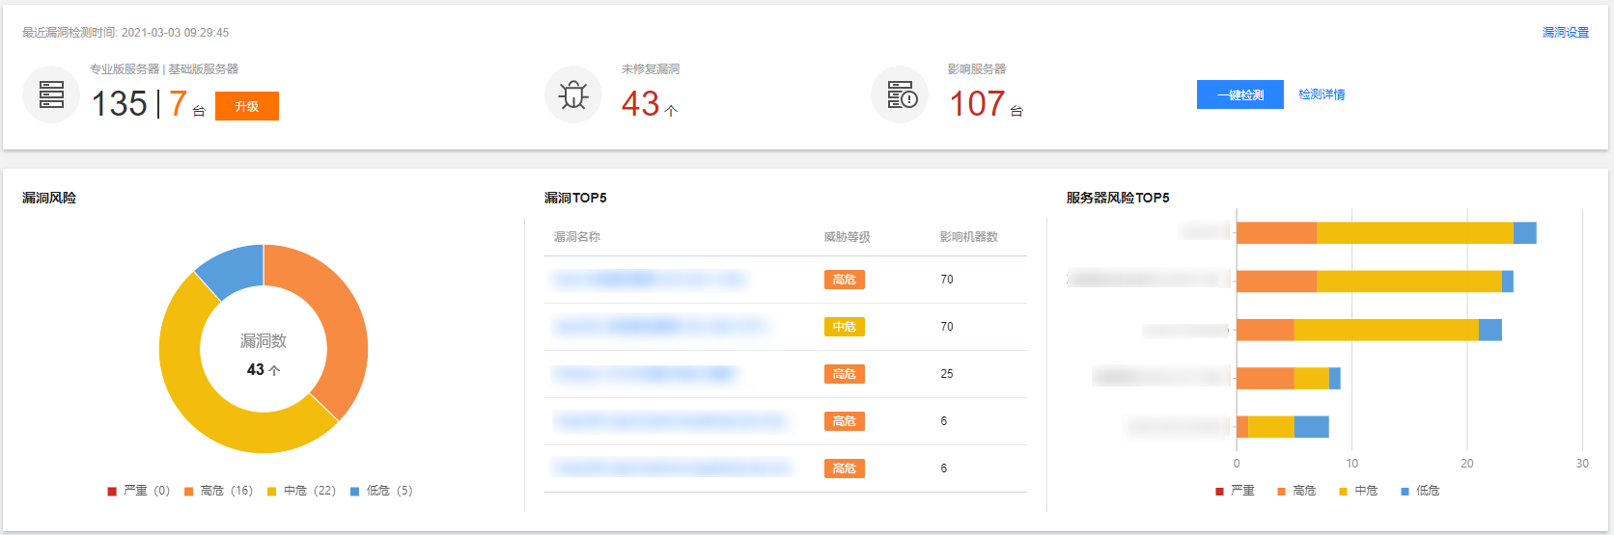Toggle 高危 (16) legend in donut chart

coord(219,491)
